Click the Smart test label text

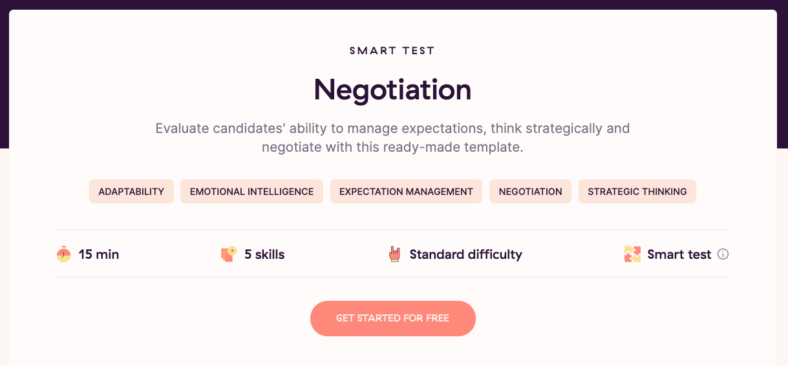tap(679, 254)
